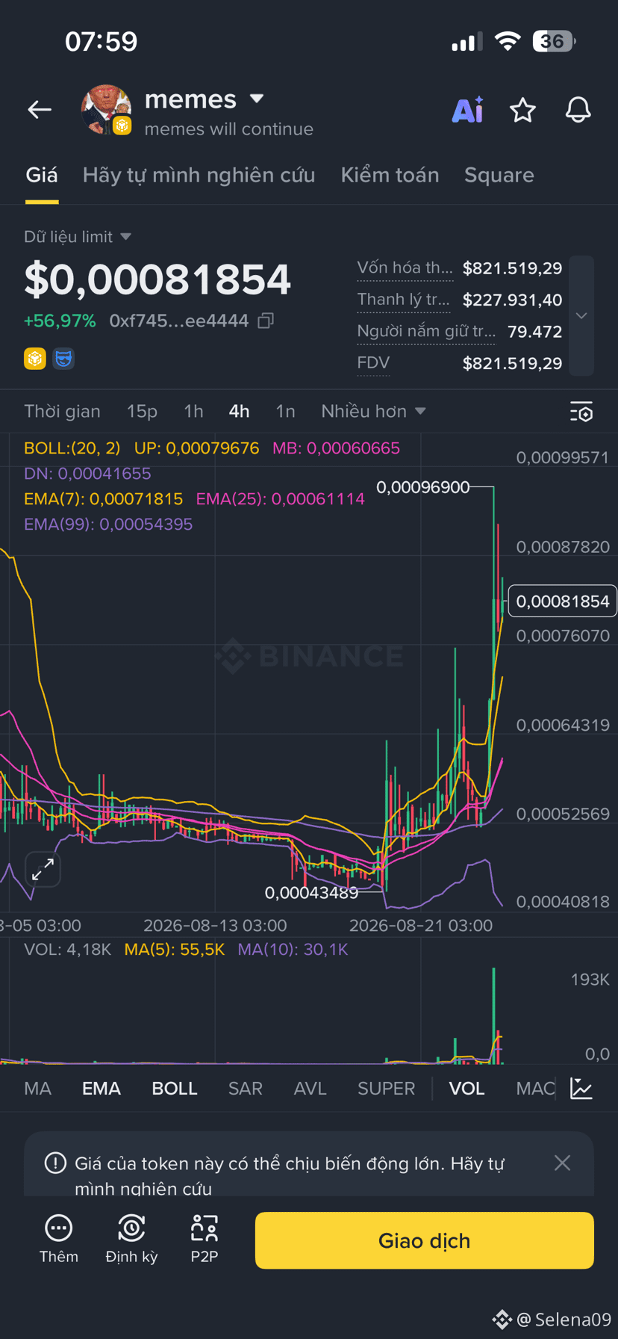Tap the Wi-Fi icon in status bar

click(x=508, y=42)
